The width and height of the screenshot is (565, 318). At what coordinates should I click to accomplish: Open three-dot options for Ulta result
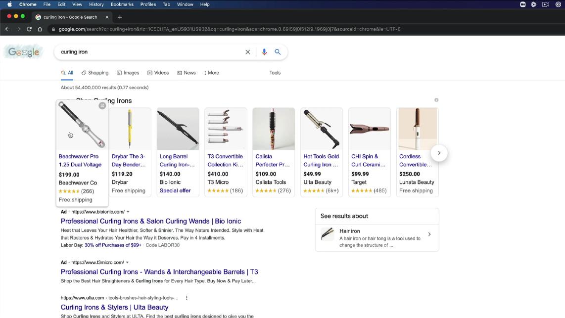(187, 298)
